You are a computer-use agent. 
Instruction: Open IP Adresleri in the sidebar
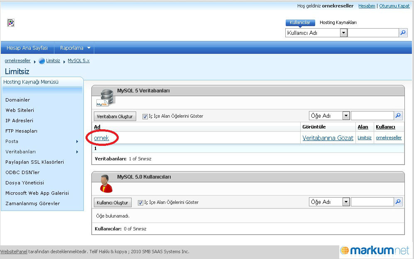[x=19, y=121]
